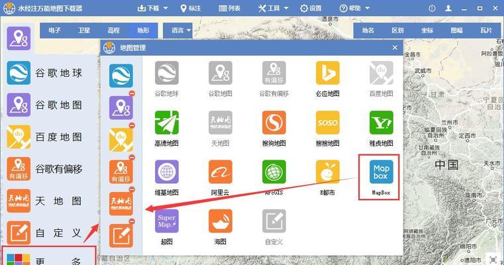504x265 pixels.
Task: Open the 语言 language dropdown
Action: [177, 30]
